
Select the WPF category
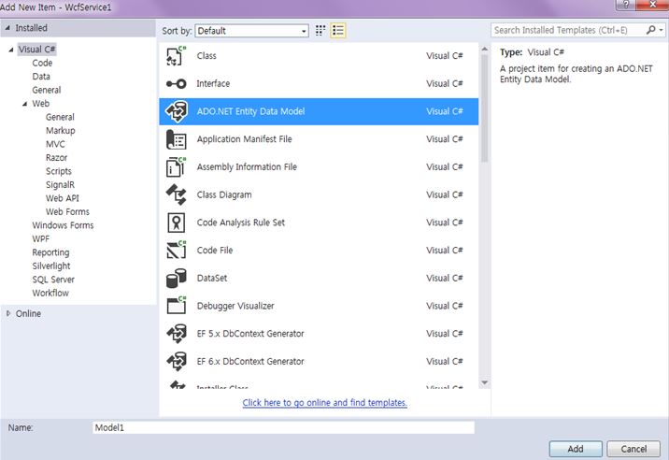click(41, 238)
